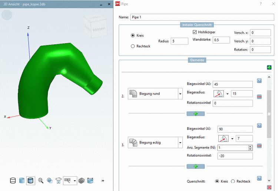Click the Pipe dialog help question mark

(x=261, y=4)
